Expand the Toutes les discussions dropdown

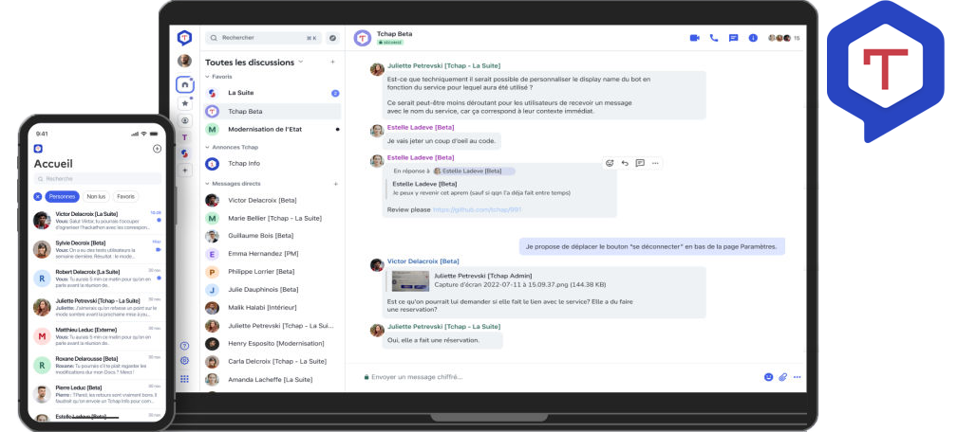coord(301,62)
